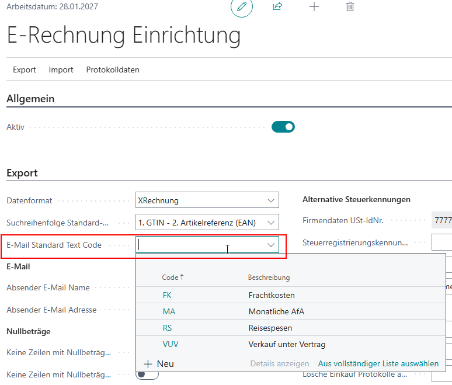Toggle the Keine Zeilen mit Nullbeträgen switch
Viewport: 452px width, 385px height.
pyautogui.click(x=147, y=374)
